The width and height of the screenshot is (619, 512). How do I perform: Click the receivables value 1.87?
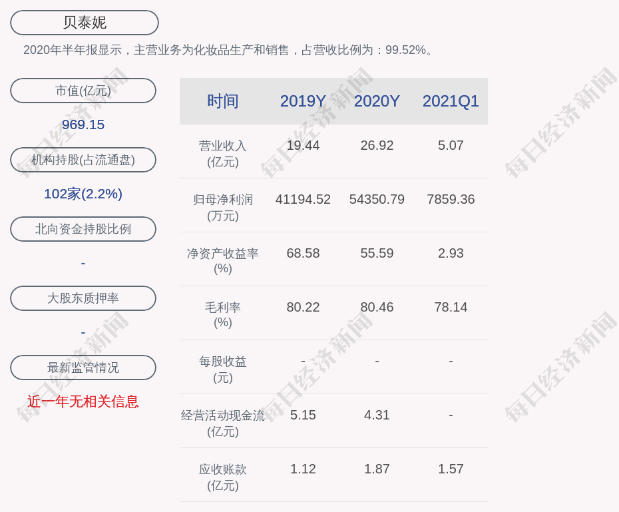coord(377,469)
